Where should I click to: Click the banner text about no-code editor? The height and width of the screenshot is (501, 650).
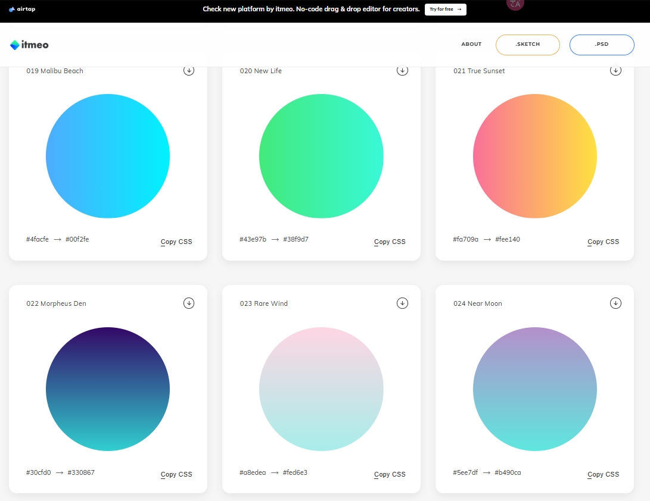(x=312, y=9)
